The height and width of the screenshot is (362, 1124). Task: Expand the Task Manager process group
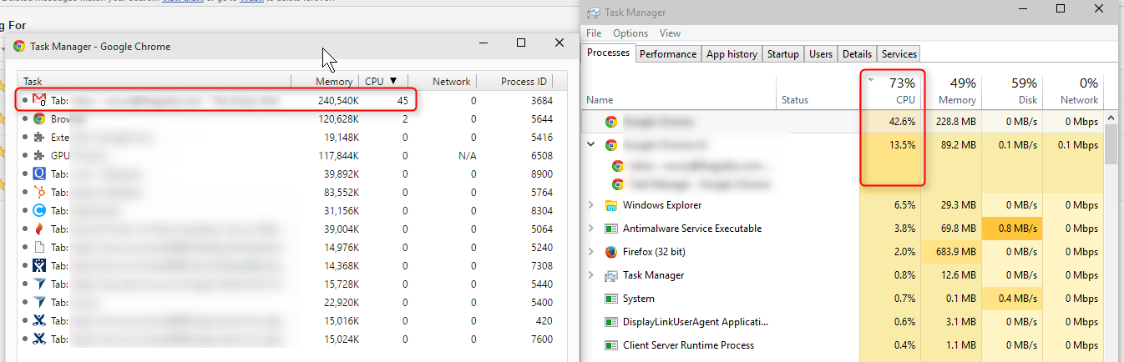point(592,275)
